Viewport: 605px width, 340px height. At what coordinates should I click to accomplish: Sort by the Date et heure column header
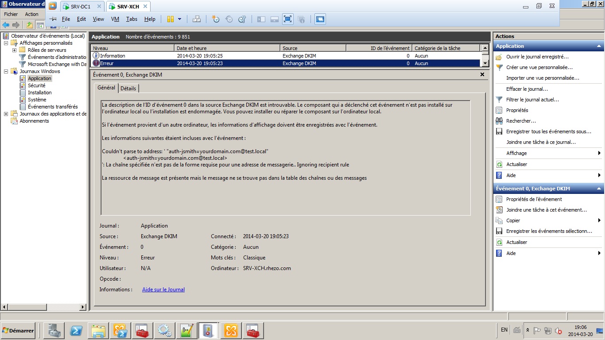pyautogui.click(x=227, y=48)
